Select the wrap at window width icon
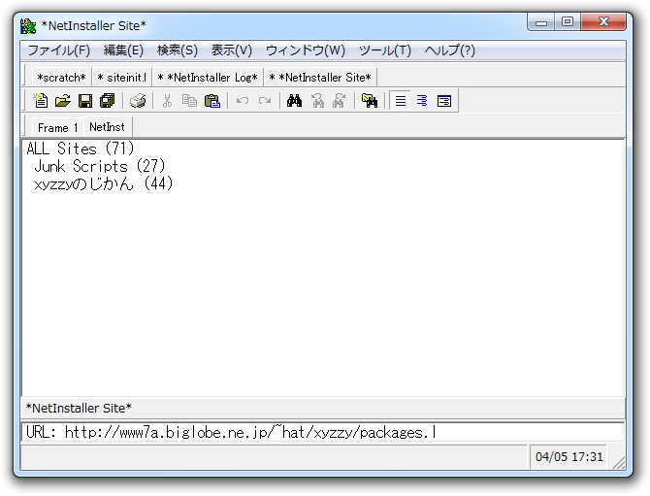This screenshot has width=650, height=496. click(444, 101)
